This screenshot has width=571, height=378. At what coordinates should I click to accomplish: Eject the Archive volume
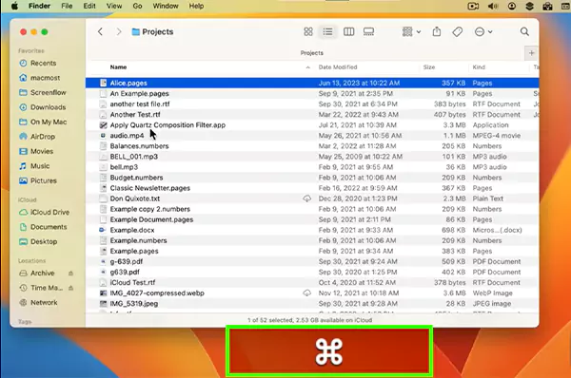pos(71,274)
